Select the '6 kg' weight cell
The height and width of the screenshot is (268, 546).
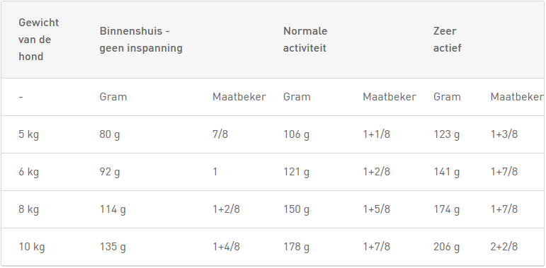click(x=28, y=172)
